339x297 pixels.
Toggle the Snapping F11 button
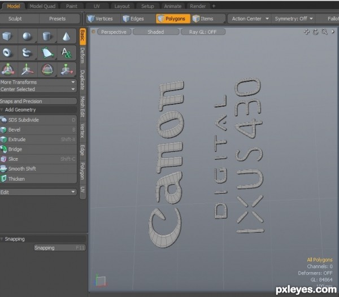pos(60,248)
